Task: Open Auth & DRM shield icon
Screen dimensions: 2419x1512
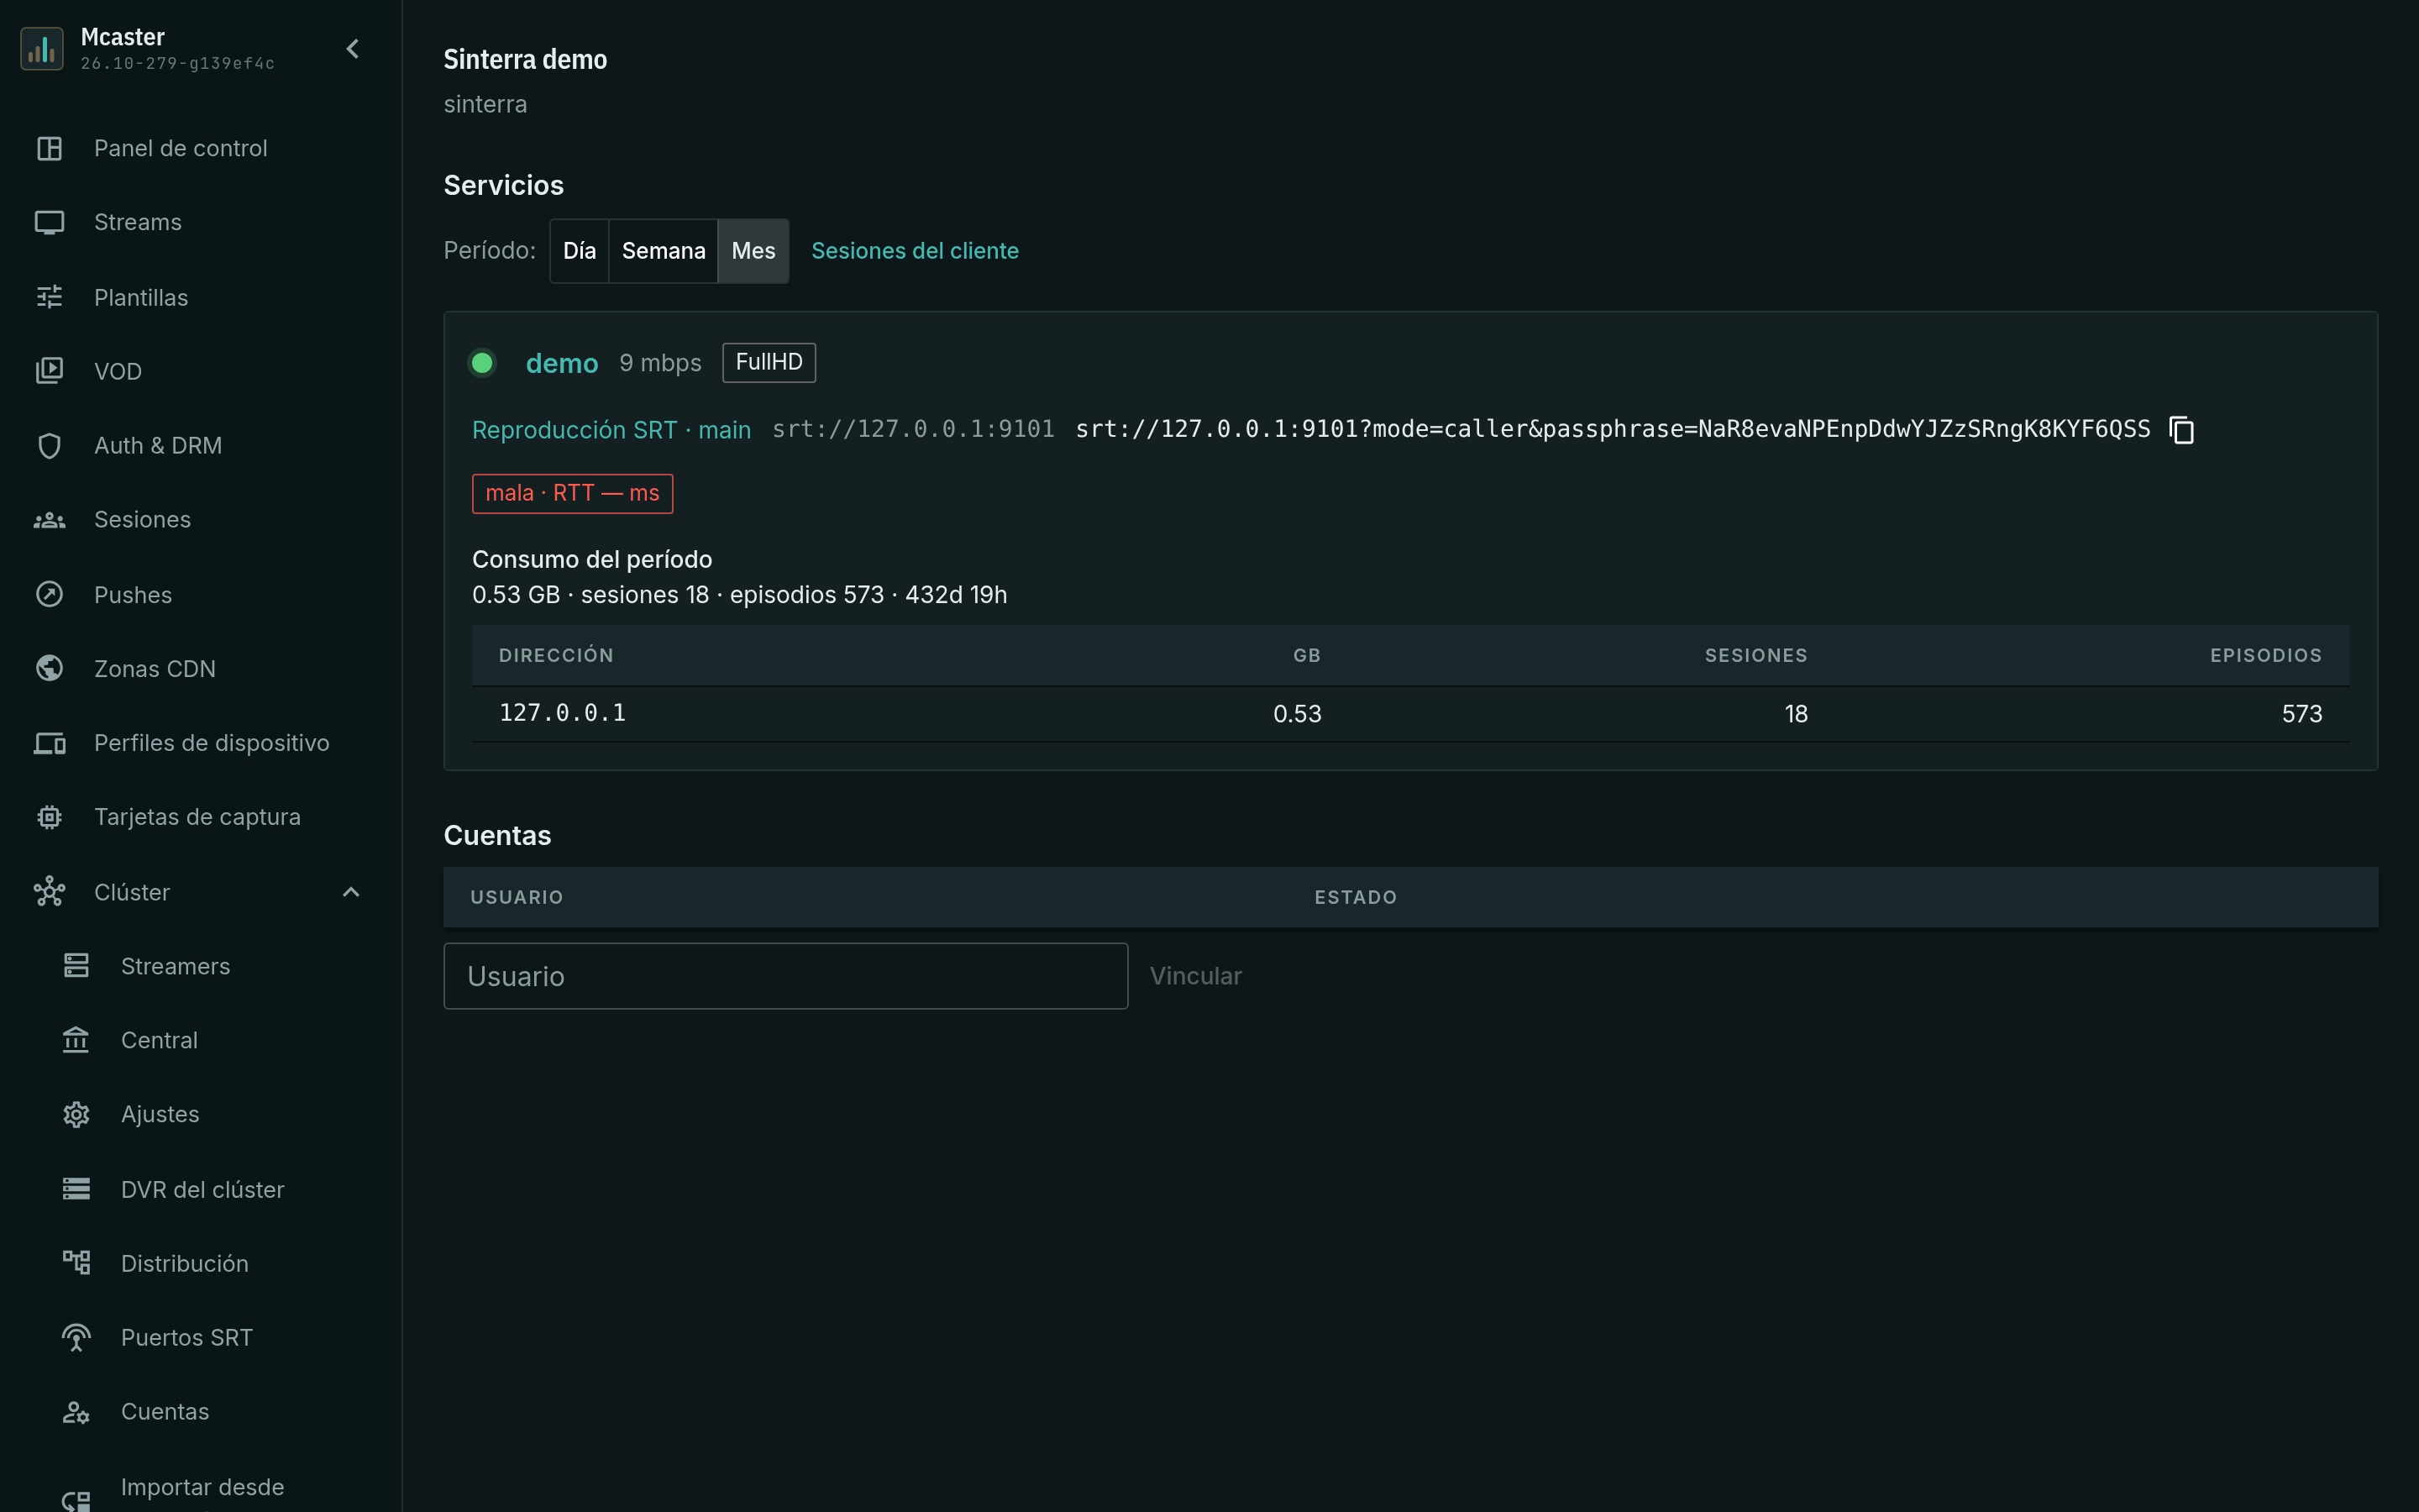Action: coord(49,445)
